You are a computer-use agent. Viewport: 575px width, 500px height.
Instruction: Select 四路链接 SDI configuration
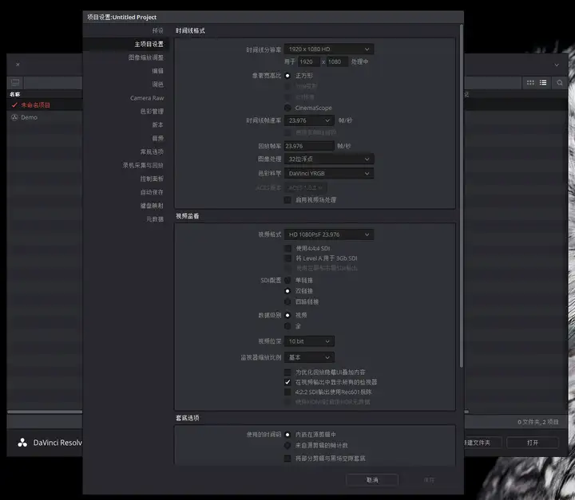click(x=287, y=301)
